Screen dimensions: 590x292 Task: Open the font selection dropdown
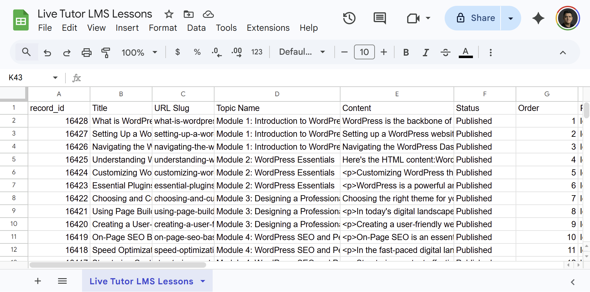(302, 52)
